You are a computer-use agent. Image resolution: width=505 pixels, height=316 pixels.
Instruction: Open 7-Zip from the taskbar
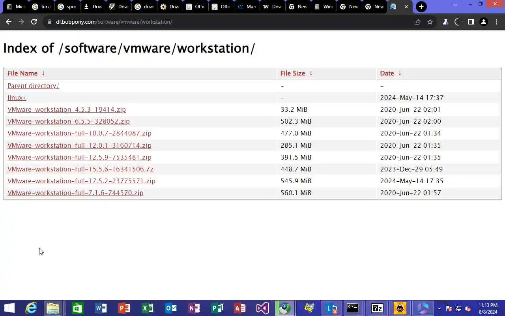point(377,308)
